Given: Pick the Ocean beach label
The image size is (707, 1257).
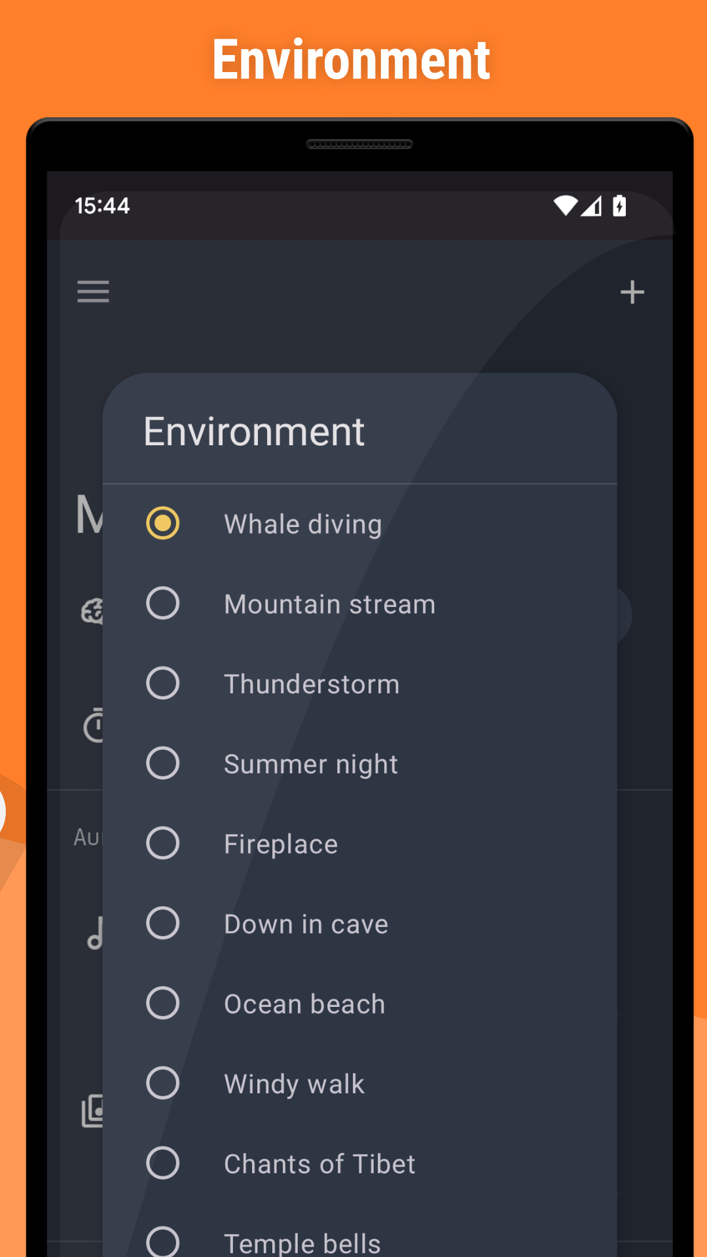Looking at the screenshot, I should coord(304,1004).
